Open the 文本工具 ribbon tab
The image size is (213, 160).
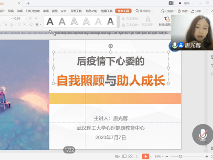tap(123, 11)
